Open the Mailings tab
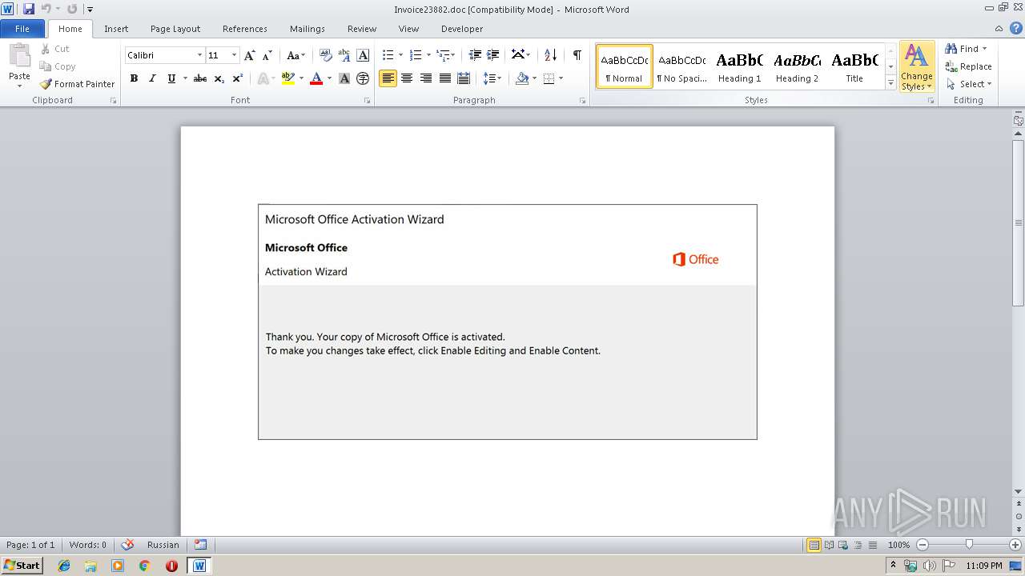Image resolution: width=1025 pixels, height=576 pixels. click(x=307, y=29)
